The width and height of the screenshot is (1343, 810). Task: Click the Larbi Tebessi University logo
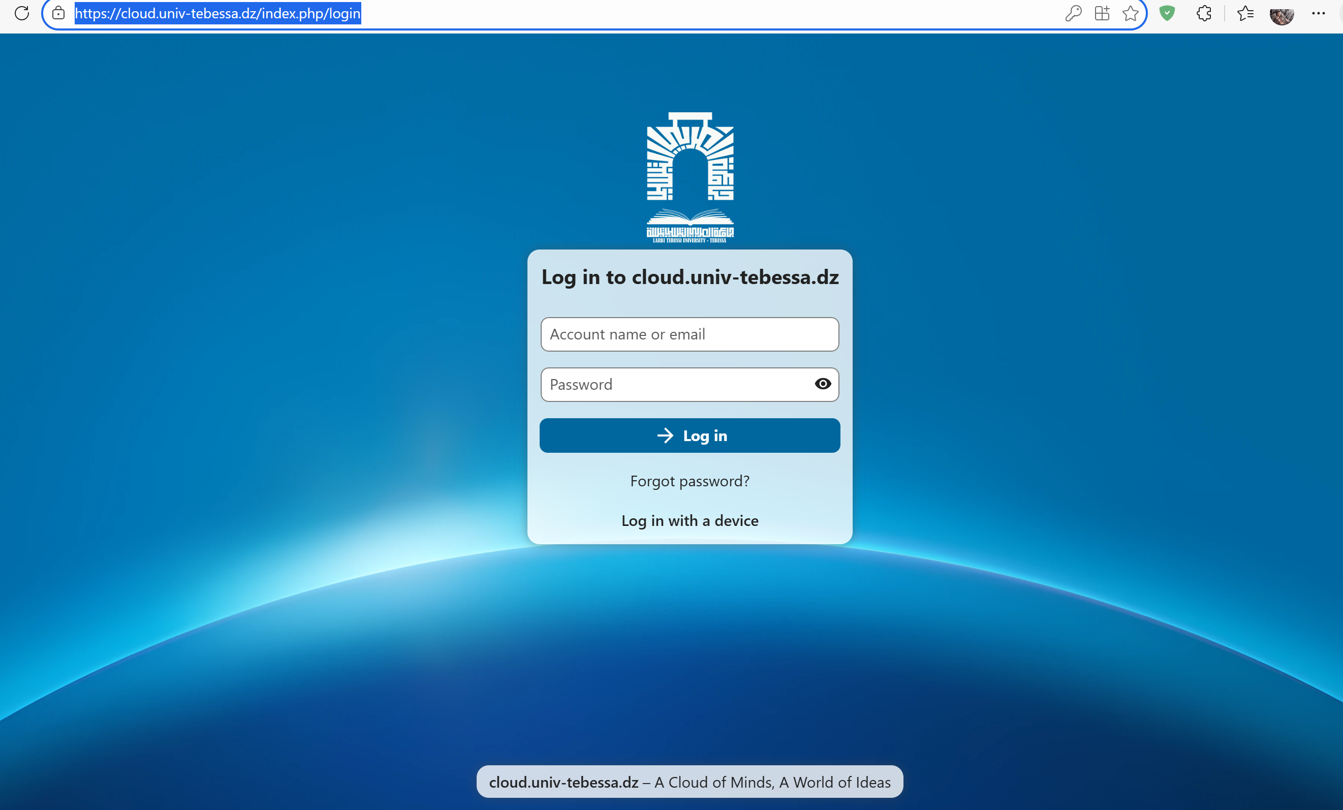pos(690,174)
